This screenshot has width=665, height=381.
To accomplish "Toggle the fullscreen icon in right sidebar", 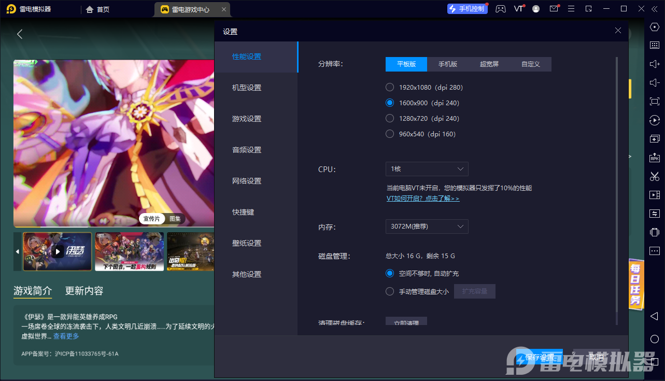I will click(x=655, y=101).
